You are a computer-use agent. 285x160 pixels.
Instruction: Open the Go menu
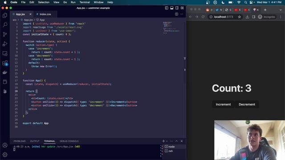(x=65, y=2)
